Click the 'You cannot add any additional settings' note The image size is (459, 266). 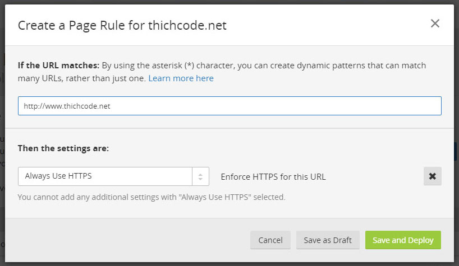tap(152, 197)
